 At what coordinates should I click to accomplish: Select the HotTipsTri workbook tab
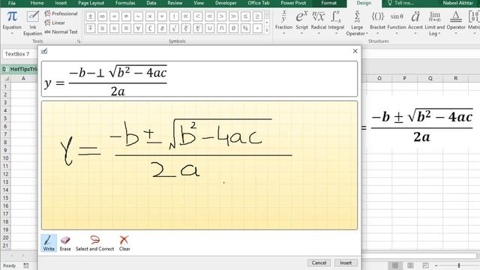21,69
